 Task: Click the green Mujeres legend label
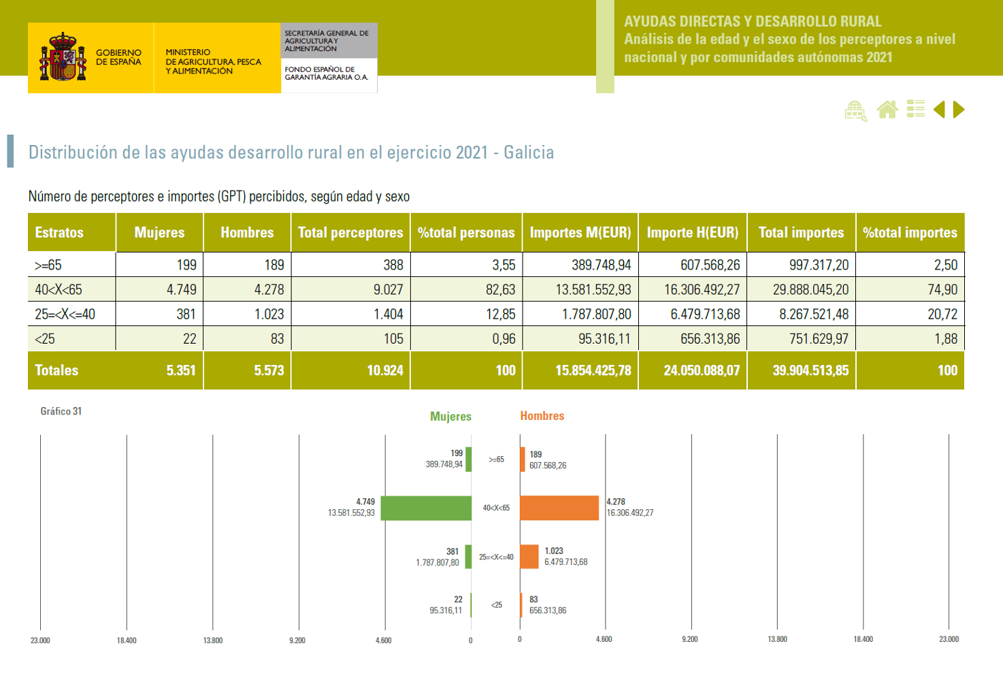pyautogui.click(x=450, y=417)
